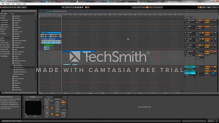
Task: Open Current Project under Places
Action: (5, 45)
